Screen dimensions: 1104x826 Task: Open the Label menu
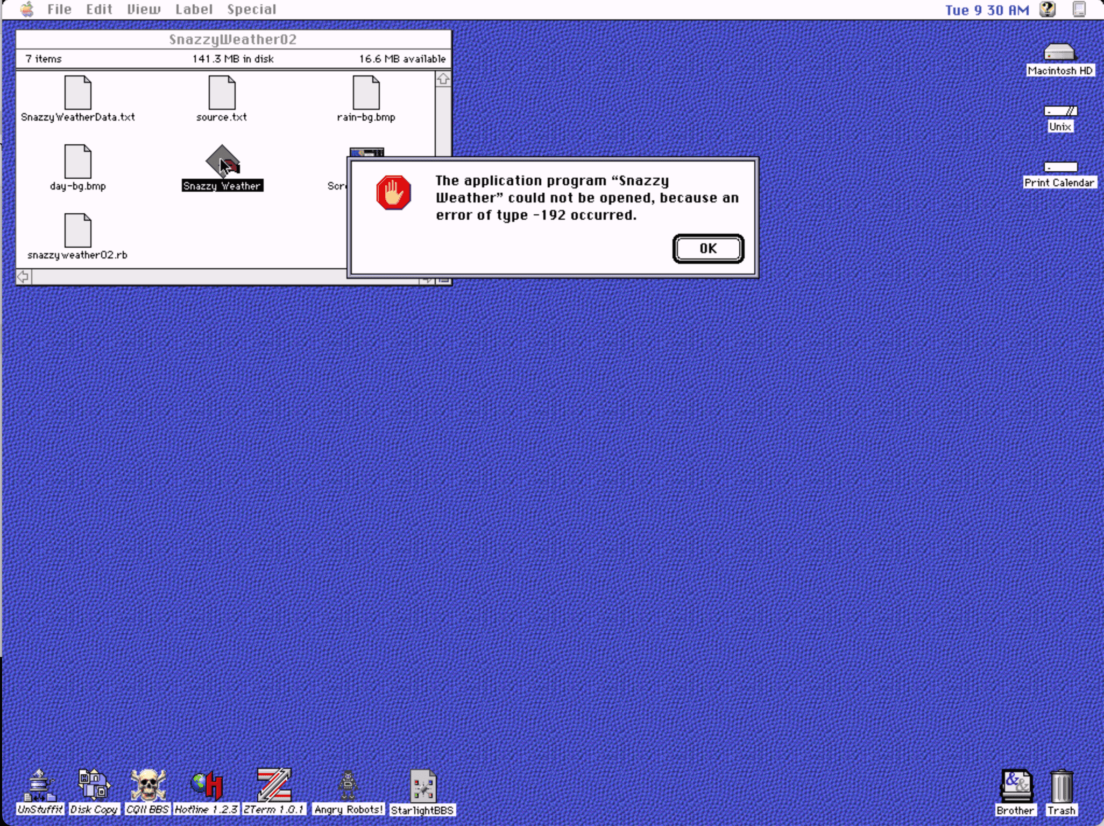click(194, 10)
